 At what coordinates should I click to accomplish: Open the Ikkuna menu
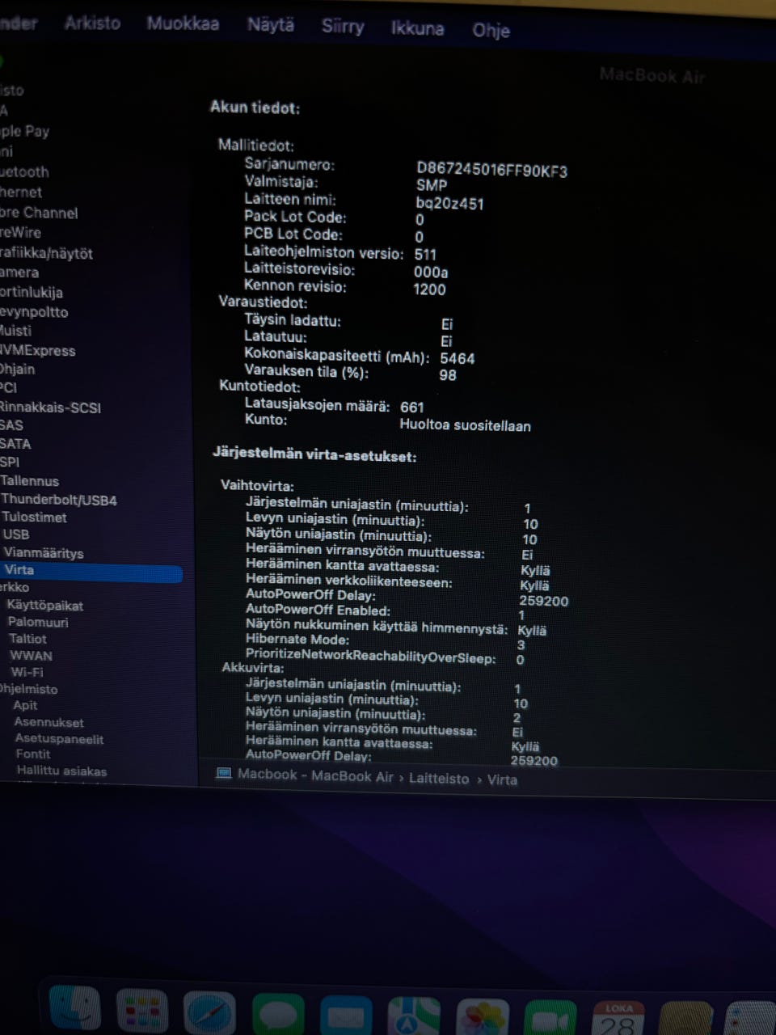tap(418, 28)
